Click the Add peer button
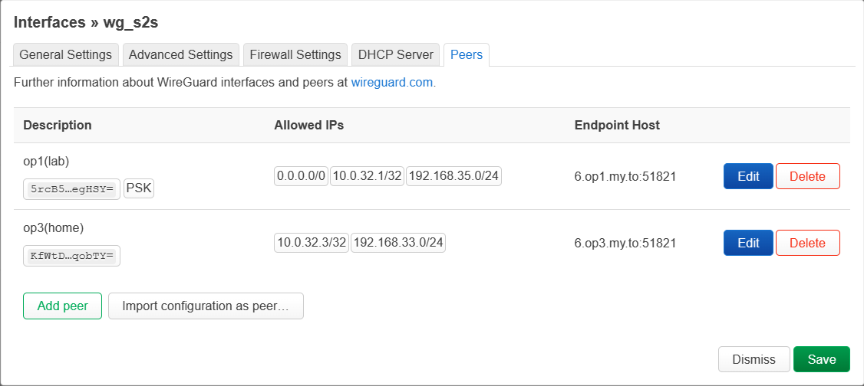 tap(62, 306)
